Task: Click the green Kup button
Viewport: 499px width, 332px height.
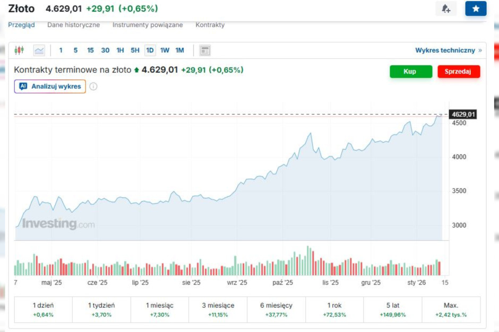Action: [x=410, y=71]
